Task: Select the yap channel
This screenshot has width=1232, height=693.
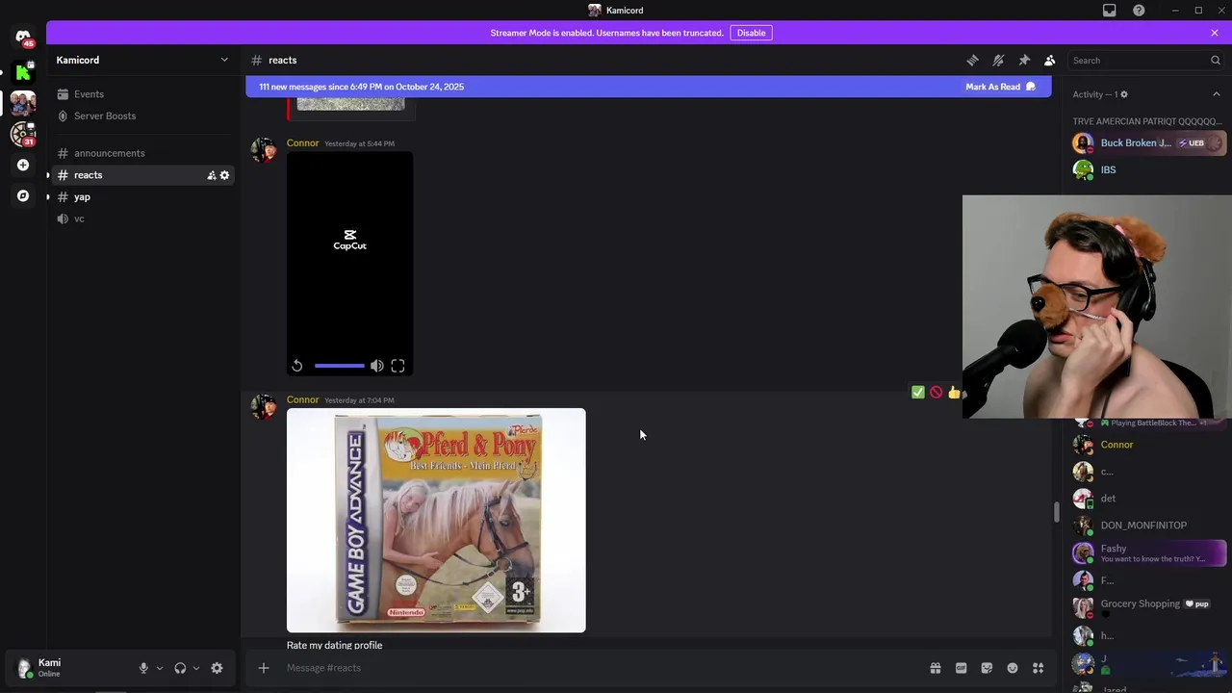Action: pos(142,197)
